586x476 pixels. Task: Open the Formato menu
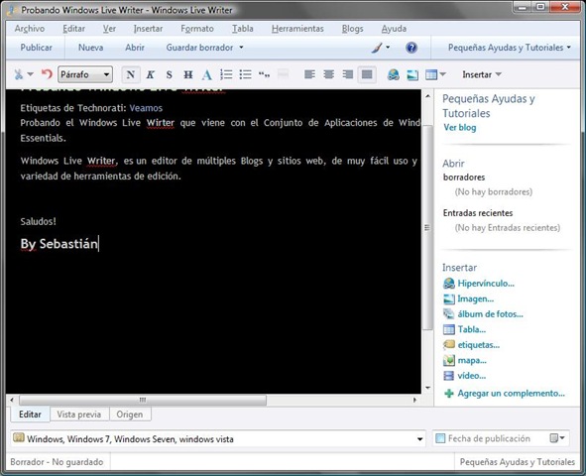(197, 29)
